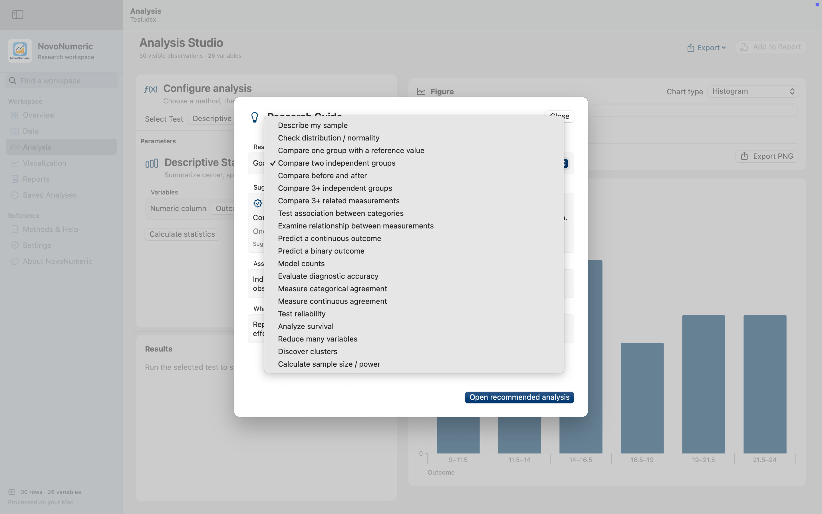This screenshot has height=514, width=822.
Task: Open Saved Analyses in sidebar
Action: [61, 195]
